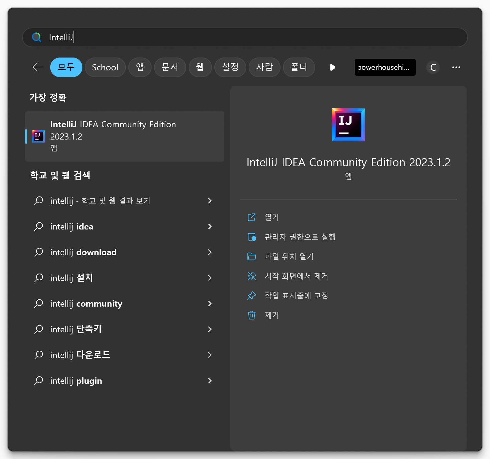Click the trash can uninstall icon
This screenshot has height=459, width=490.
point(252,315)
